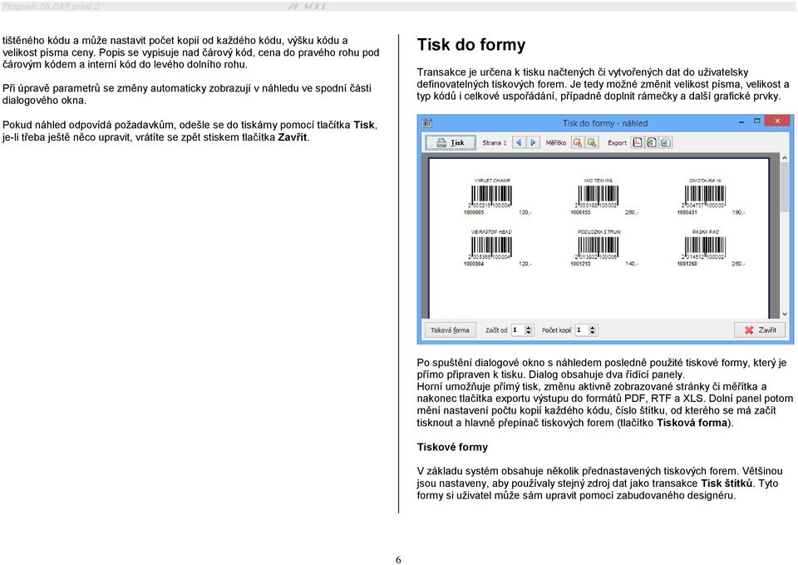Close the dialog with the red X
798x565 pixels.
coord(777,121)
